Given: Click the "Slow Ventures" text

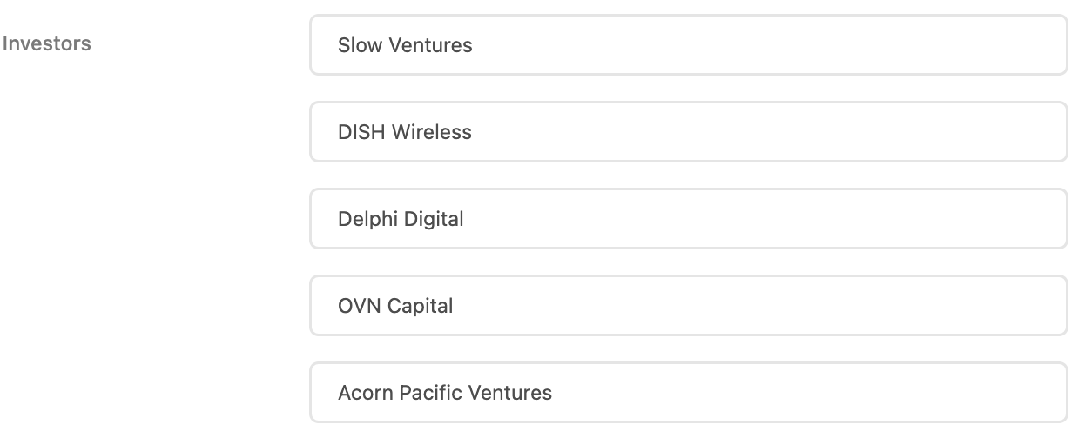Looking at the screenshot, I should (405, 45).
